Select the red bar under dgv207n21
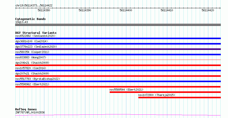Screen dimensions: 228x118 [118, 76]
